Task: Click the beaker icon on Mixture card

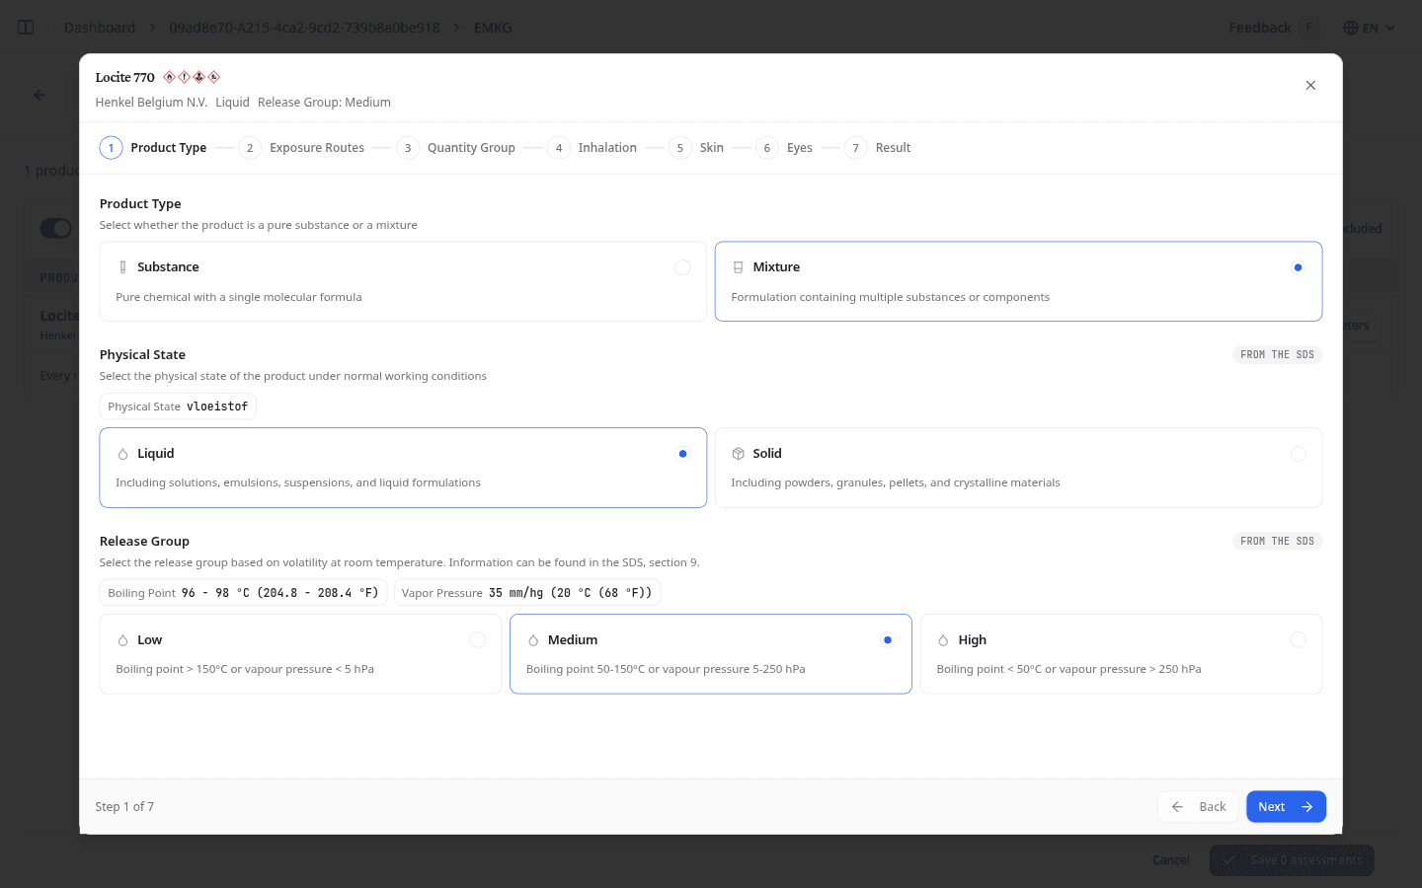Action: (738, 267)
